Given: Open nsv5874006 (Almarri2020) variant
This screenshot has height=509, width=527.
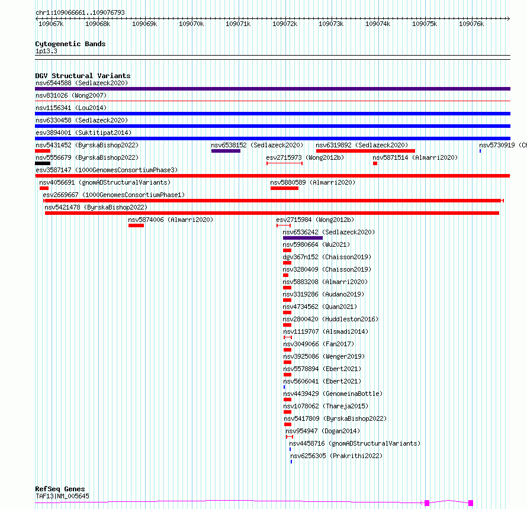Looking at the screenshot, I should coord(171,220).
